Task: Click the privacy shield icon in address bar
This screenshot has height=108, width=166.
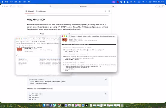Action: point(51,6)
